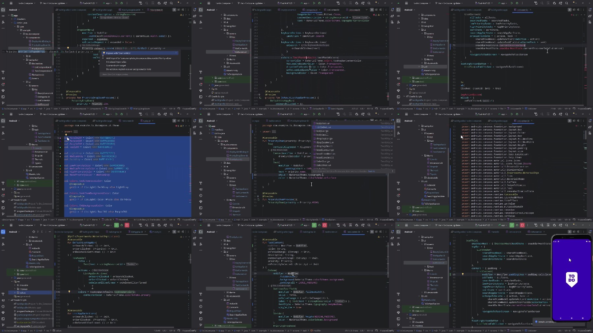Screen dimensions: 593x333
Task: Open the Android project view dropdown in the emulator window
Action: [x=409, y=232]
